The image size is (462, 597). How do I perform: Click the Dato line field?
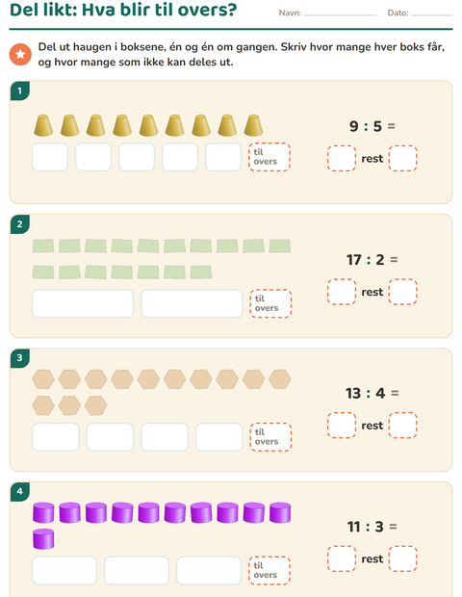pyautogui.click(x=431, y=13)
